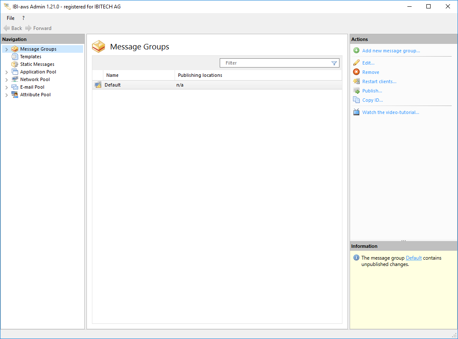Click the Attribute Pool icon
The height and width of the screenshot is (339, 458).
15,95
